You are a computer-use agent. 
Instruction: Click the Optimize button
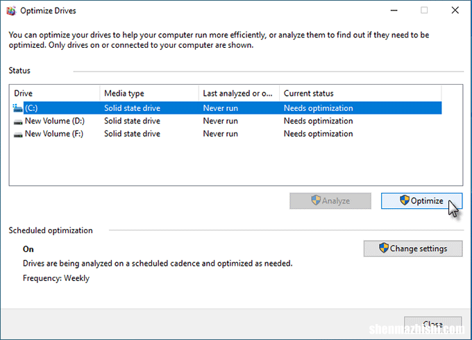point(421,201)
